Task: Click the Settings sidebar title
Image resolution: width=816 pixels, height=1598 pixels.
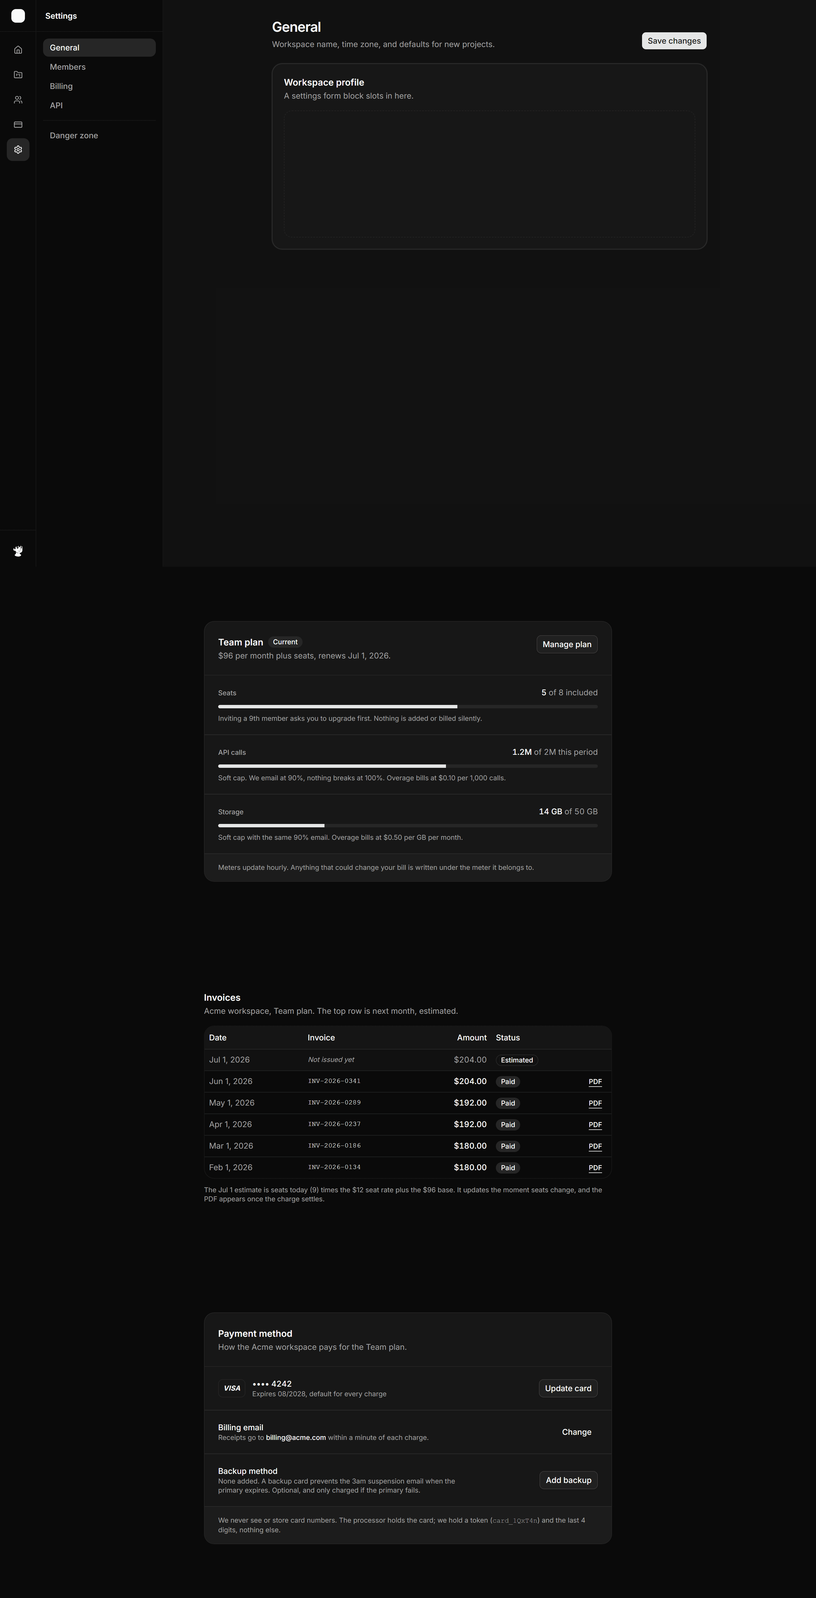Action: [61, 16]
